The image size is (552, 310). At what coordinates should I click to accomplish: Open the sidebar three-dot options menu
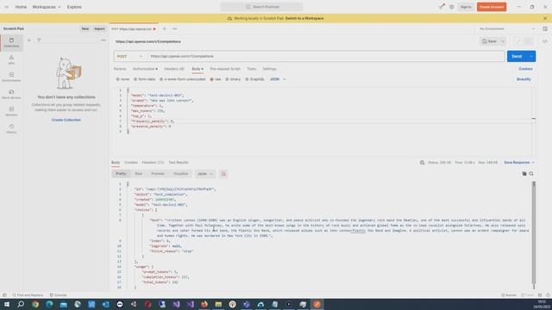(x=103, y=40)
